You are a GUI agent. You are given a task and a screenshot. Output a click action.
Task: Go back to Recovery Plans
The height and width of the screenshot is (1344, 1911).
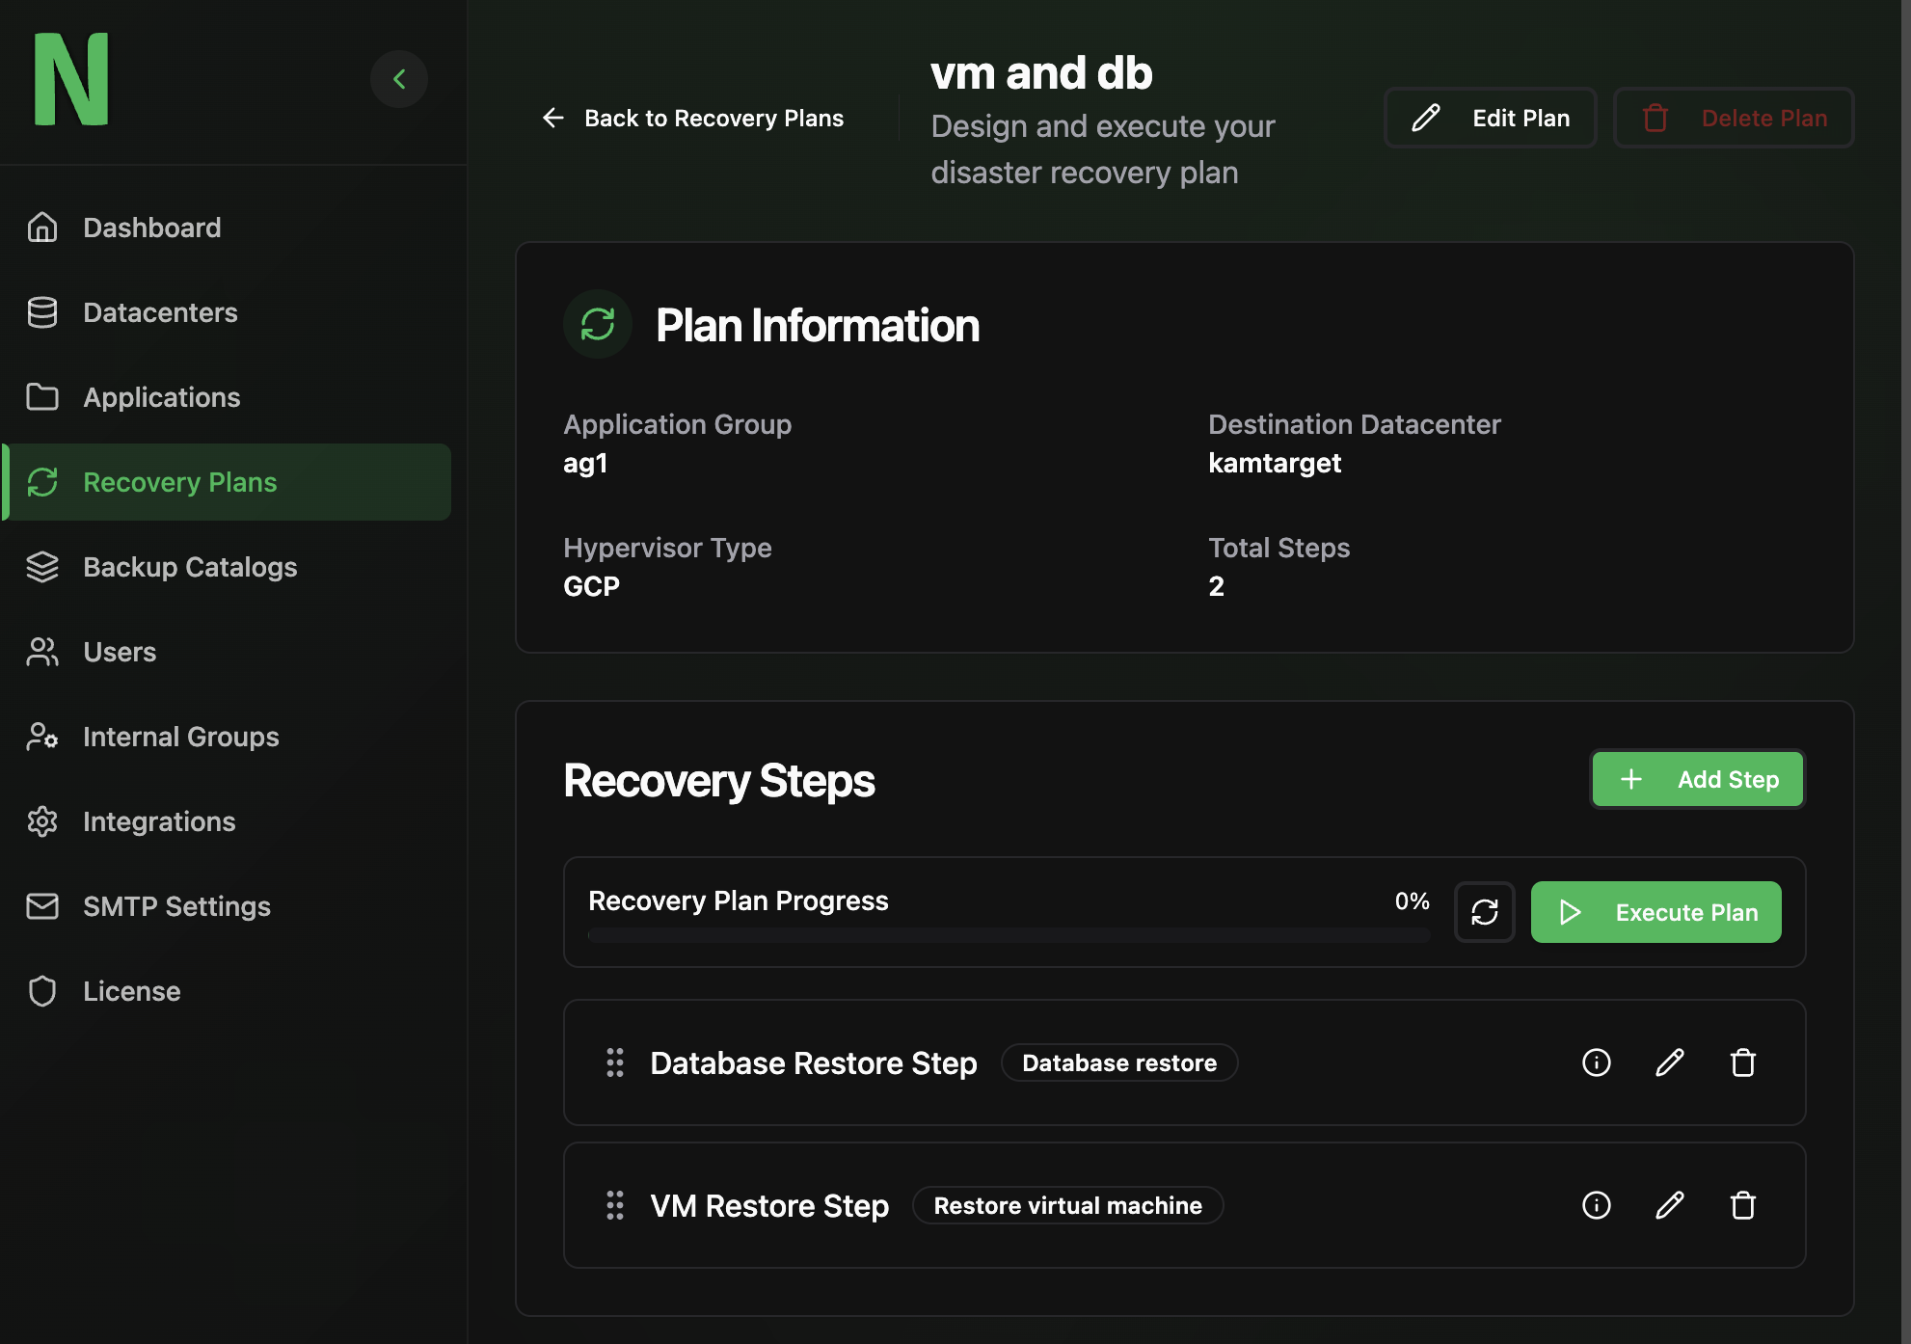click(692, 118)
